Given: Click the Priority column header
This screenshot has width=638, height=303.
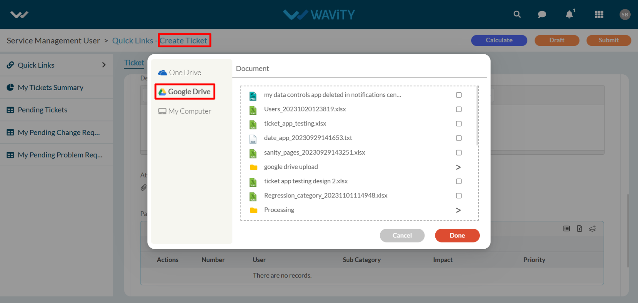Looking at the screenshot, I should pos(534,260).
